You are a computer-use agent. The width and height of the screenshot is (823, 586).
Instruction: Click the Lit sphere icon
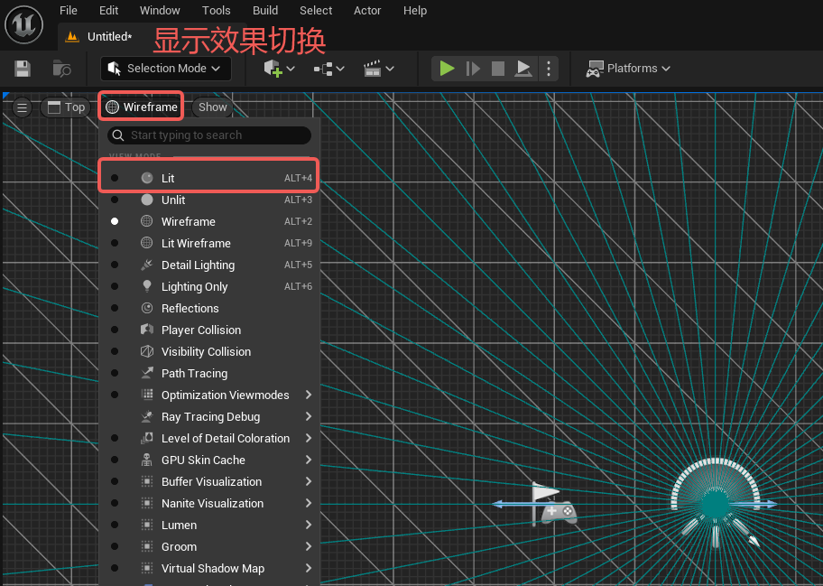tap(147, 178)
